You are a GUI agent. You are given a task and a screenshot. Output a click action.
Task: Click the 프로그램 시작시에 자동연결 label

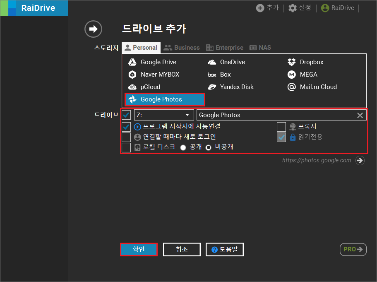tap(182, 127)
